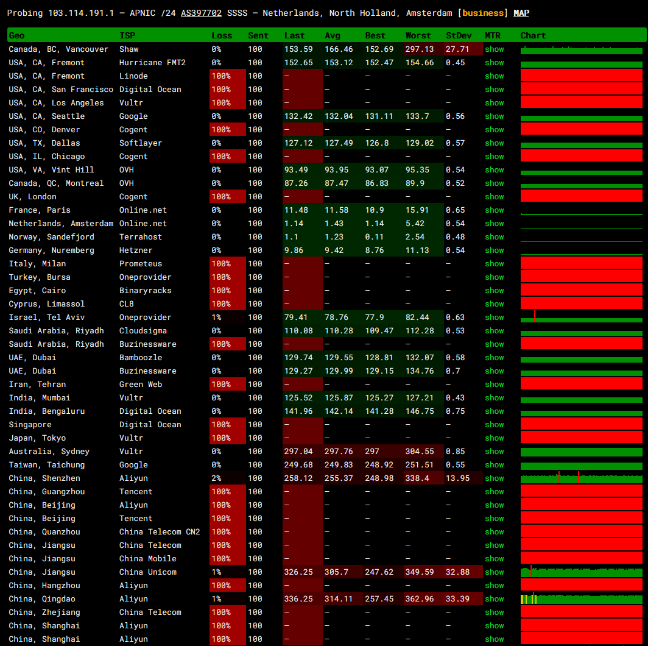
Task: Show MTR for Singapore
Action: pyautogui.click(x=495, y=425)
